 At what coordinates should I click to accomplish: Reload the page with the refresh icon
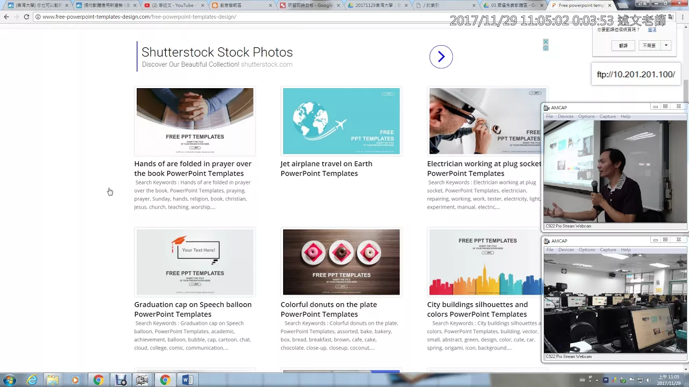pyautogui.click(x=26, y=17)
